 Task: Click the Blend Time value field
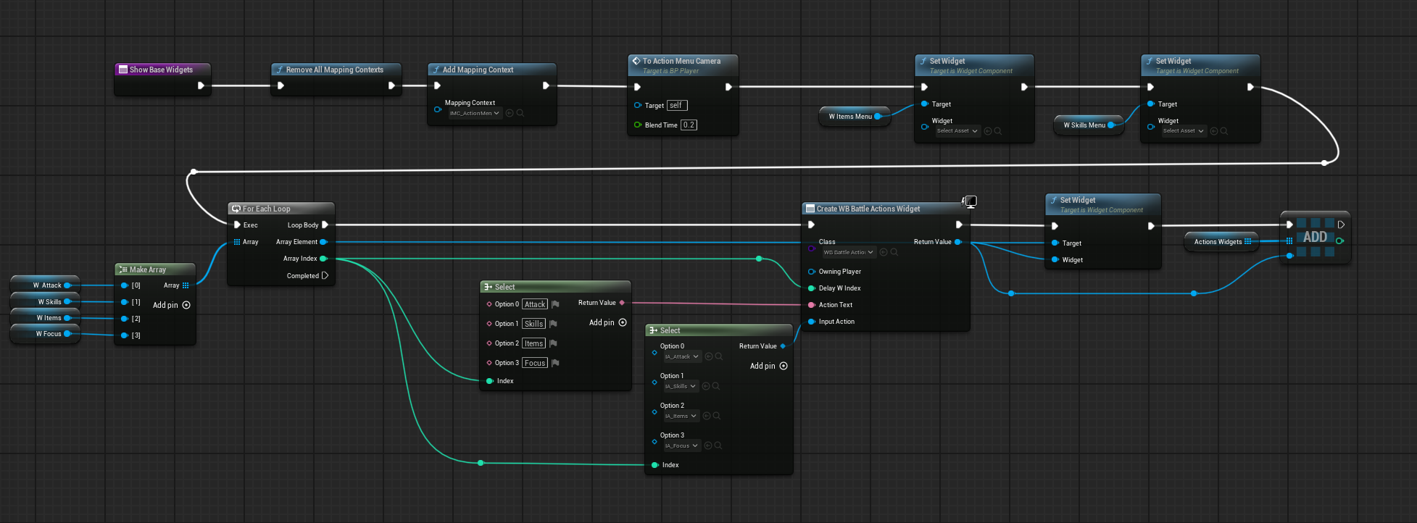(x=689, y=125)
